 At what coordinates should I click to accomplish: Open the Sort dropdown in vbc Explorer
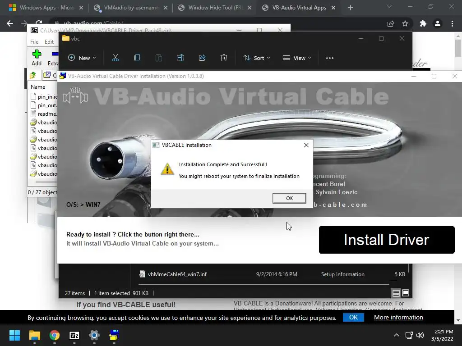point(256,58)
